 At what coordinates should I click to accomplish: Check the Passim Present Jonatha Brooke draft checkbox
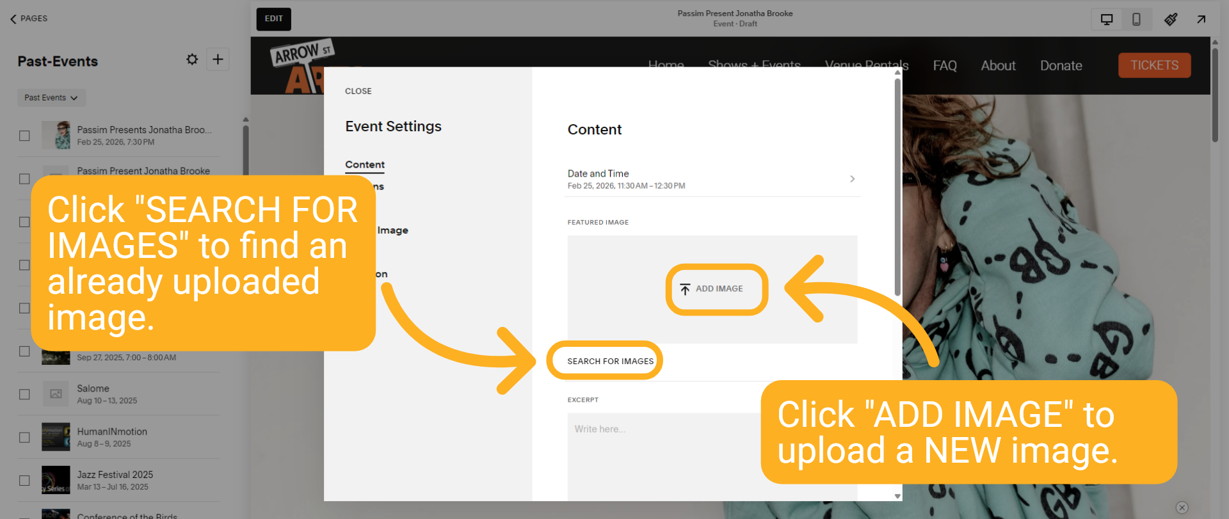point(24,179)
